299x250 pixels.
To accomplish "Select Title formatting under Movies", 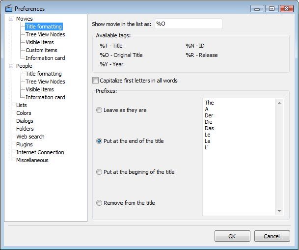I will click(44, 27).
